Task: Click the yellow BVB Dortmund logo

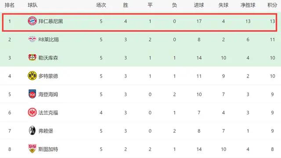Action: point(32,76)
